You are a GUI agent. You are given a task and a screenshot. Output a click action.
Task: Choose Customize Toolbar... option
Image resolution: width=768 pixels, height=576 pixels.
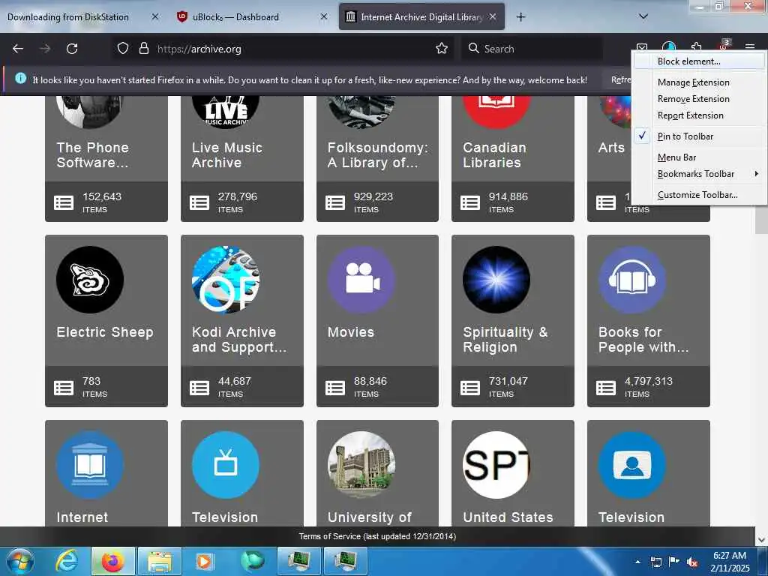700,195
